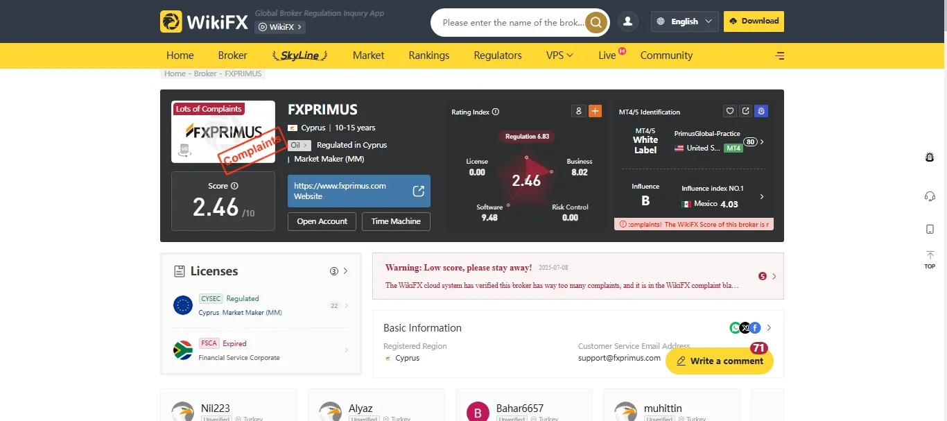Click the Write a comment button

pos(720,361)
